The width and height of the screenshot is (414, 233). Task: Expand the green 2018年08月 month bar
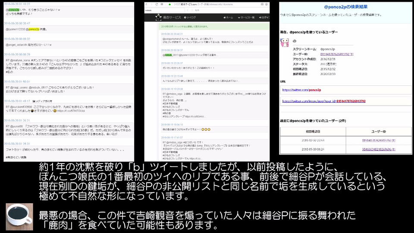pyautogui.click(x=214, y=26)
